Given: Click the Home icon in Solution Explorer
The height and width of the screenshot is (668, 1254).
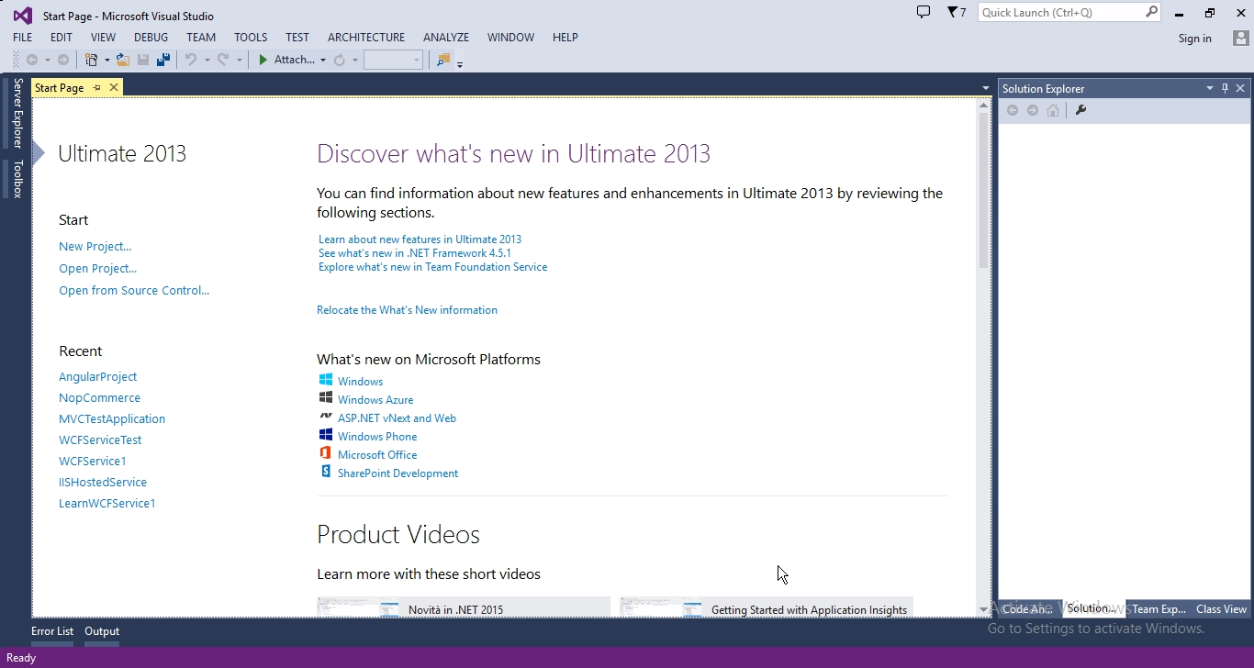Looking at the screenshot, I should tap(1053, 110).
